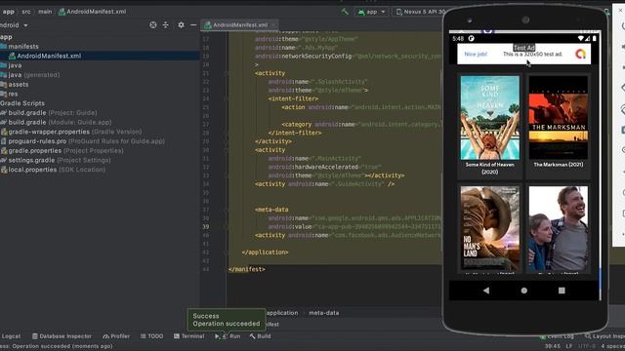Open the Build tool window
Screen dimensions: 625x351
point(261,336)
